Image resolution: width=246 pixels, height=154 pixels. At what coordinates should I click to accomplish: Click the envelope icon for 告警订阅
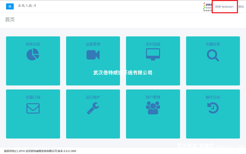coord(33,108)
